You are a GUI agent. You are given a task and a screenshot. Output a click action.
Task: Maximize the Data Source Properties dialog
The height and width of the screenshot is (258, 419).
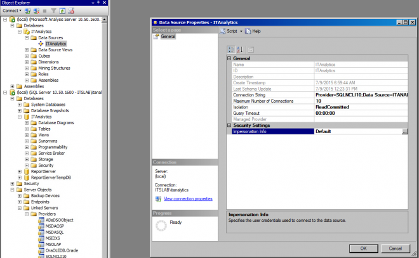click(406, 22)
